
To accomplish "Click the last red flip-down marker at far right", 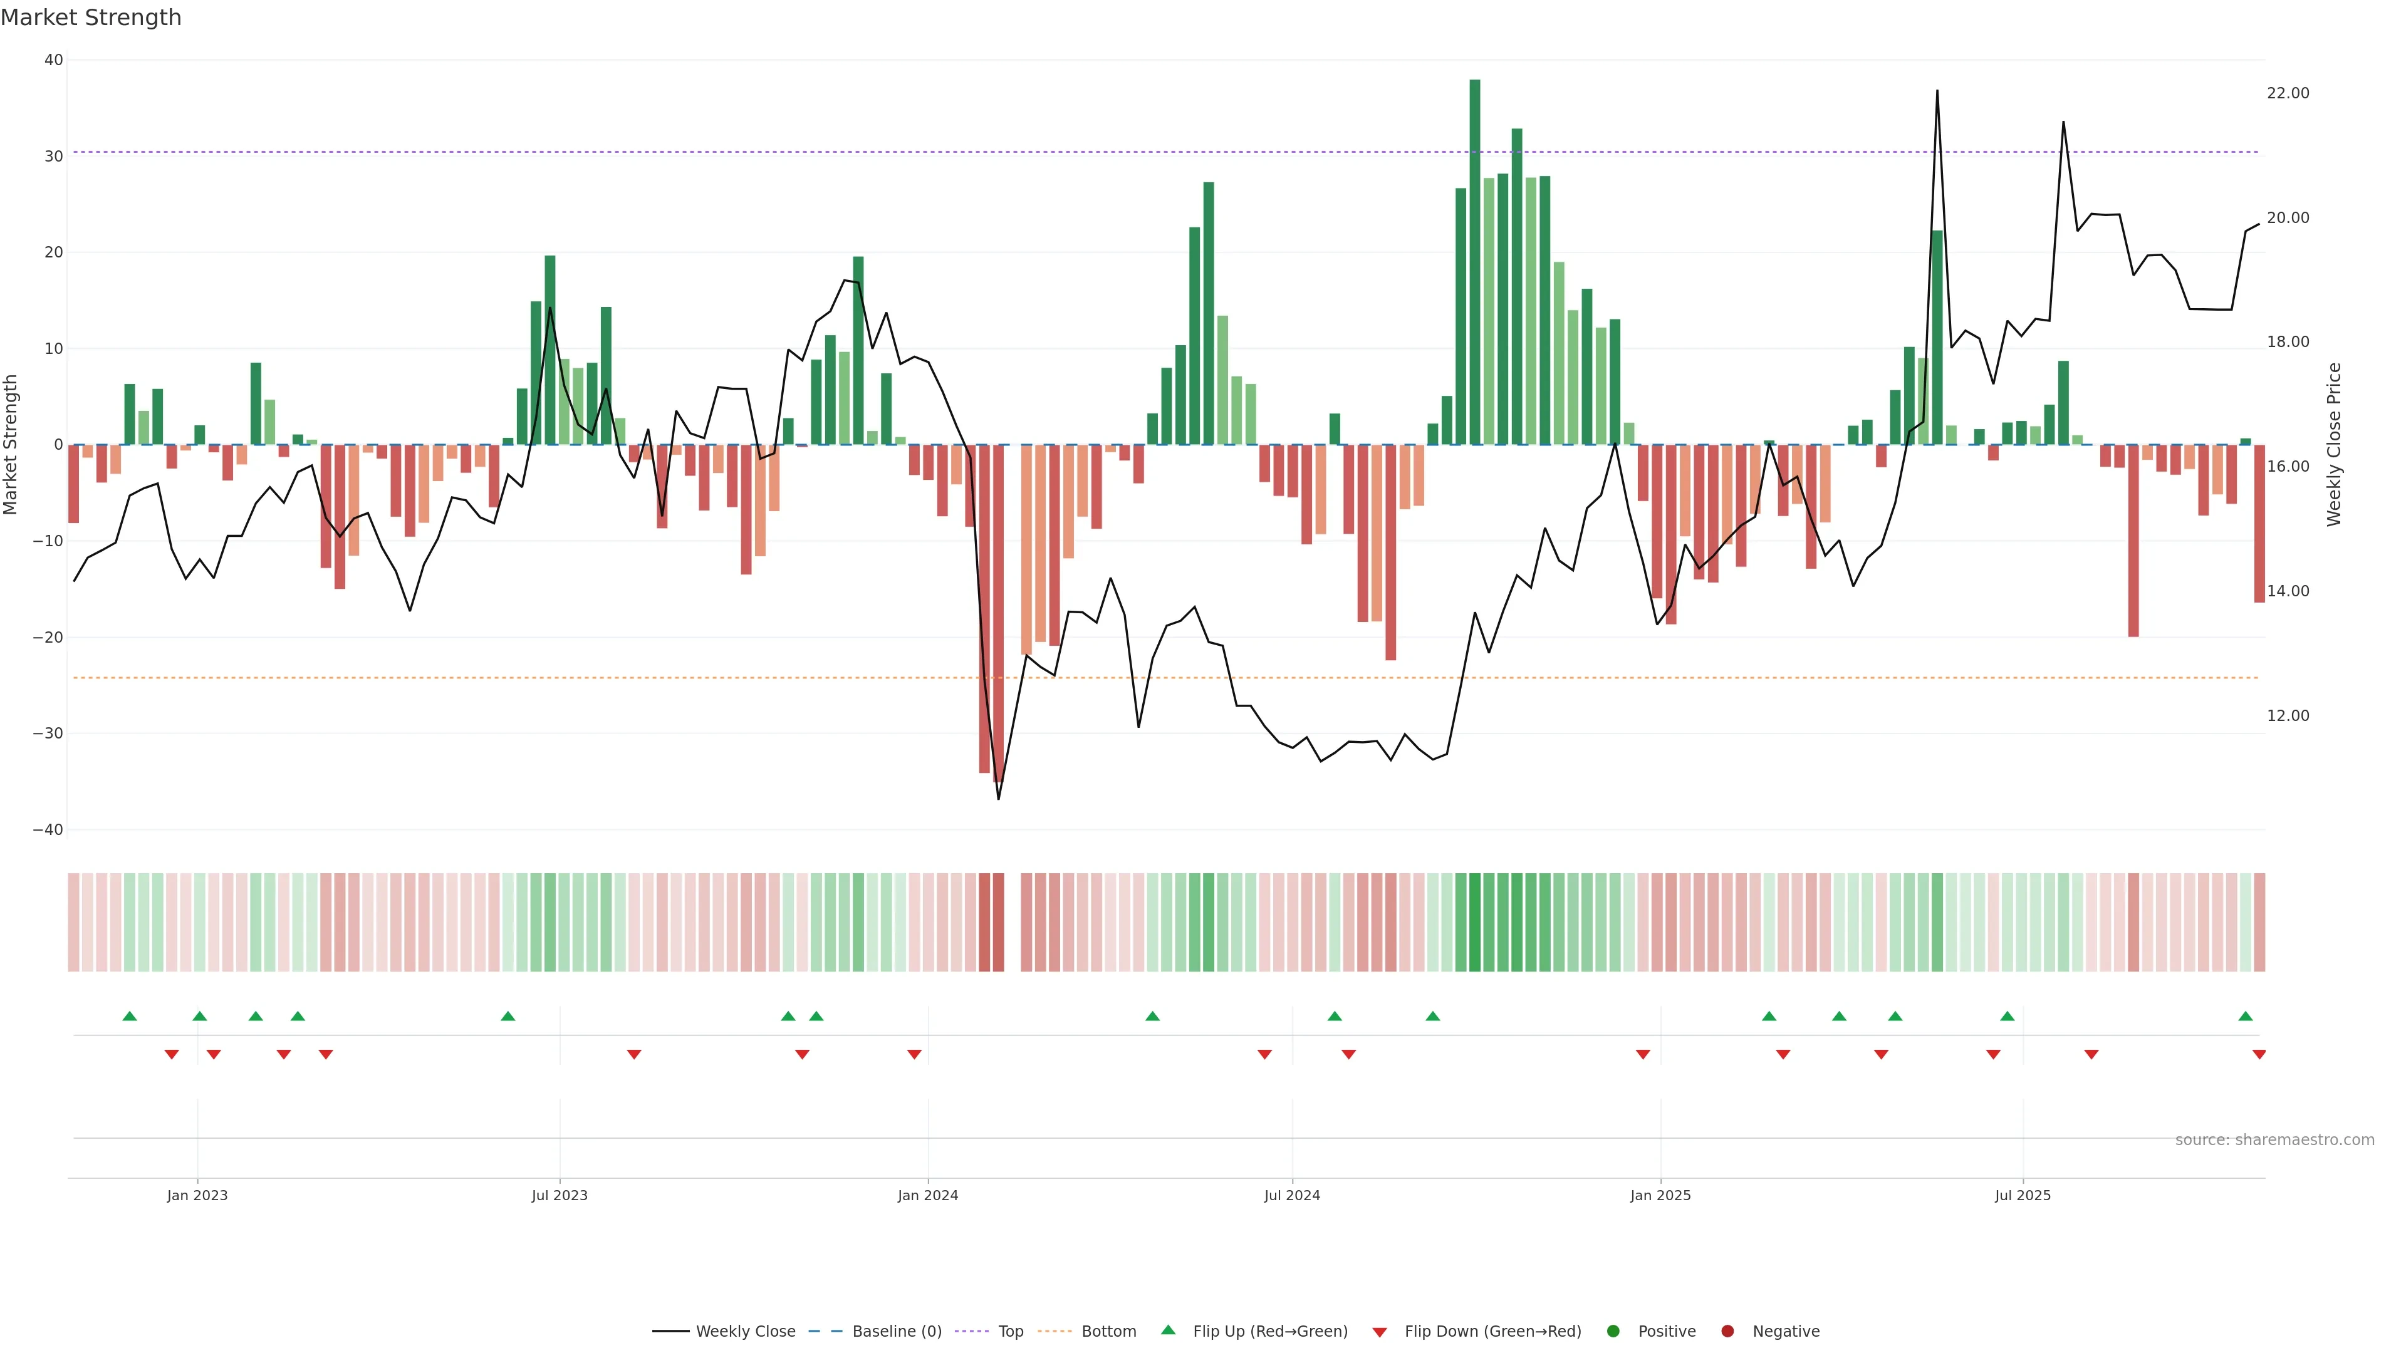I will (2258, 1054).
